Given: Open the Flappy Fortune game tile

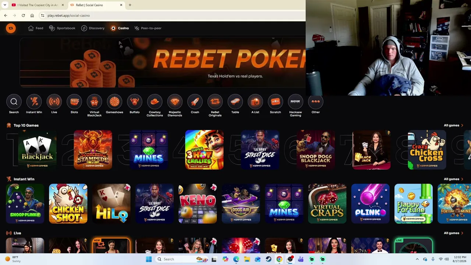Looking at the screenshot, I should coord(414,204).
